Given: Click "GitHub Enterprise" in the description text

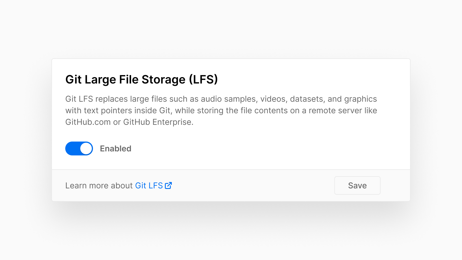Looking at the screenshot, I should [158, 122].
